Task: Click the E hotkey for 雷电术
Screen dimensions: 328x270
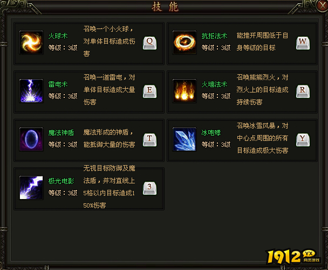Action: 149,91
